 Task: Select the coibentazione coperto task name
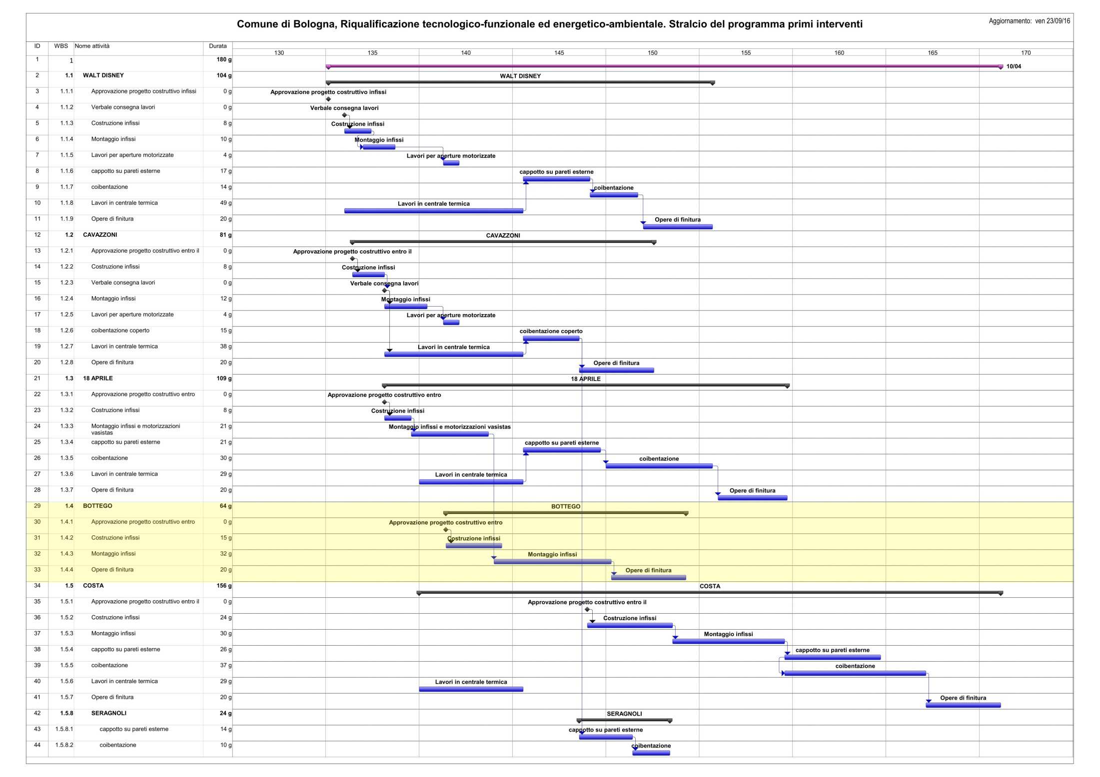(x=120, y=331)
